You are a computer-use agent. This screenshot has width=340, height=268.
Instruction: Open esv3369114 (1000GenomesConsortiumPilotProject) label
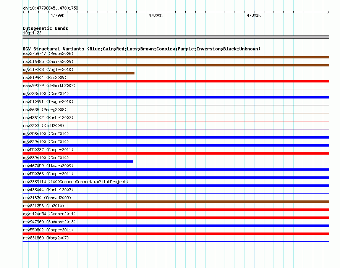pos(76,182)
